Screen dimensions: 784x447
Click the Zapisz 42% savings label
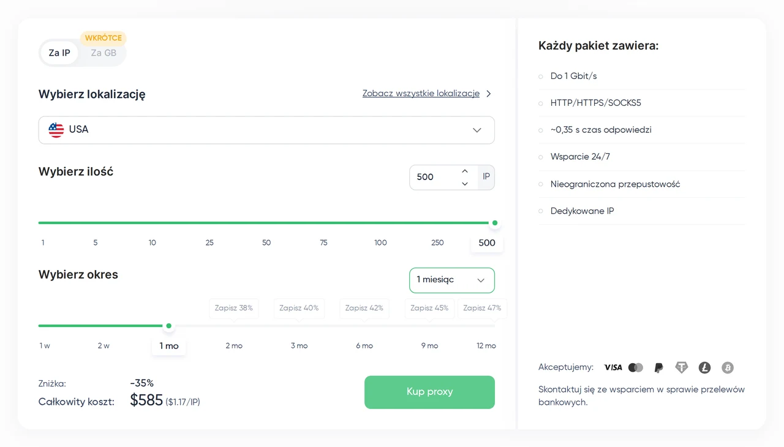pos(364,308)
